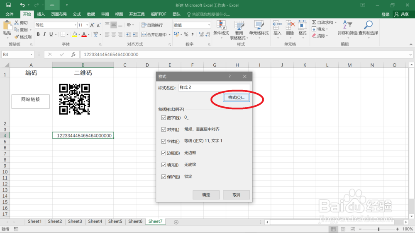Expand the formula bar
This screenshot has height=233, width=415.
coord(410,55)
